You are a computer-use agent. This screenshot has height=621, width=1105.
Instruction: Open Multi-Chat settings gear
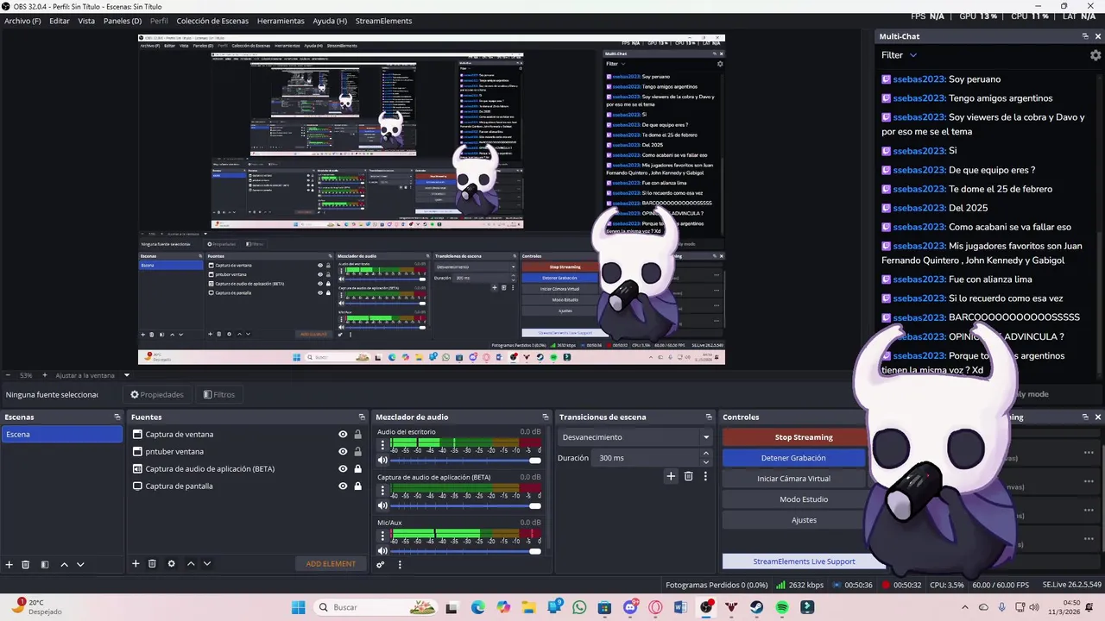coord(1096,55)
